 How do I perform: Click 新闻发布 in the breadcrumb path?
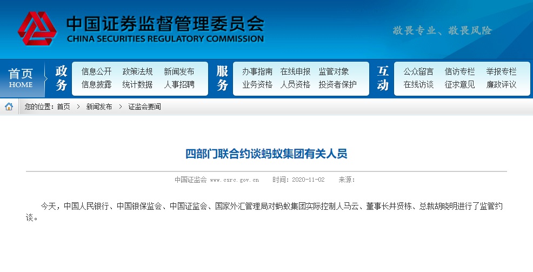coord(99,107)
